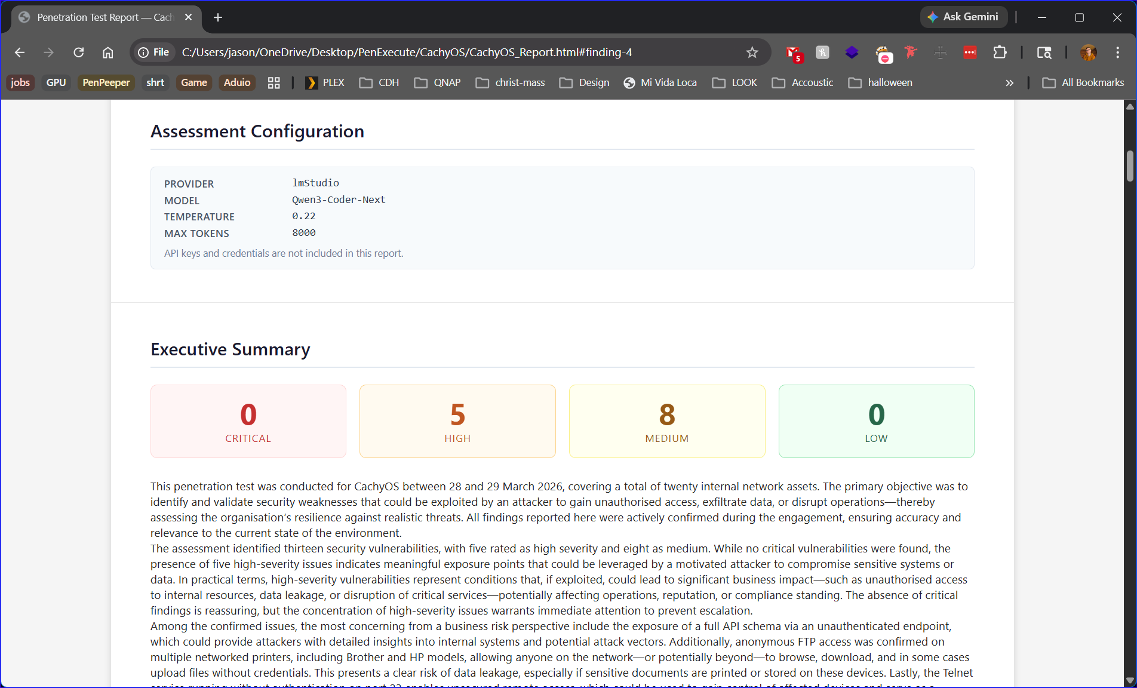Reload the penetration test report page

pos(78,53)
